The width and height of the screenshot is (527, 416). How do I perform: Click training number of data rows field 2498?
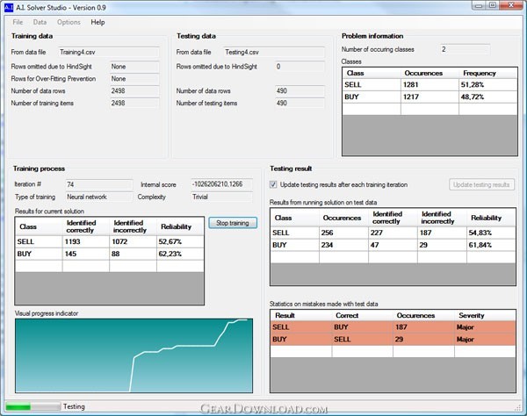point(134,91)
